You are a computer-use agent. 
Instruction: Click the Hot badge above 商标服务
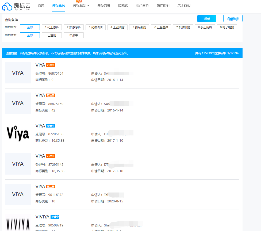(78, 2)
